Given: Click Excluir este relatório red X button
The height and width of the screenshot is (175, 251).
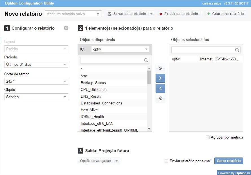Looking at the screenshot, I should coord(178,14).
